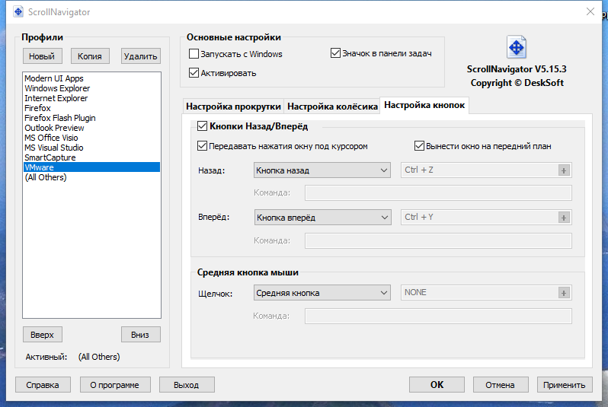This screenshot has height=407, width=608.
Task: Click plus button next to NONE field
Action: [564, 293]
